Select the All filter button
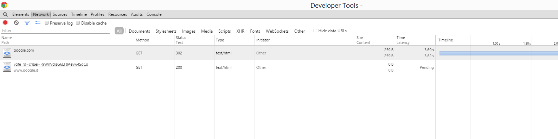558x139 pixels. 119,31
